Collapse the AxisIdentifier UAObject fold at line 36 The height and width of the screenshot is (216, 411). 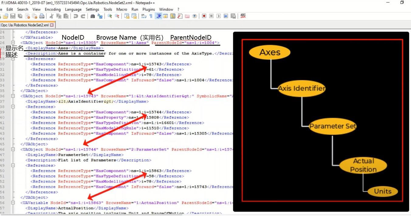13,96
